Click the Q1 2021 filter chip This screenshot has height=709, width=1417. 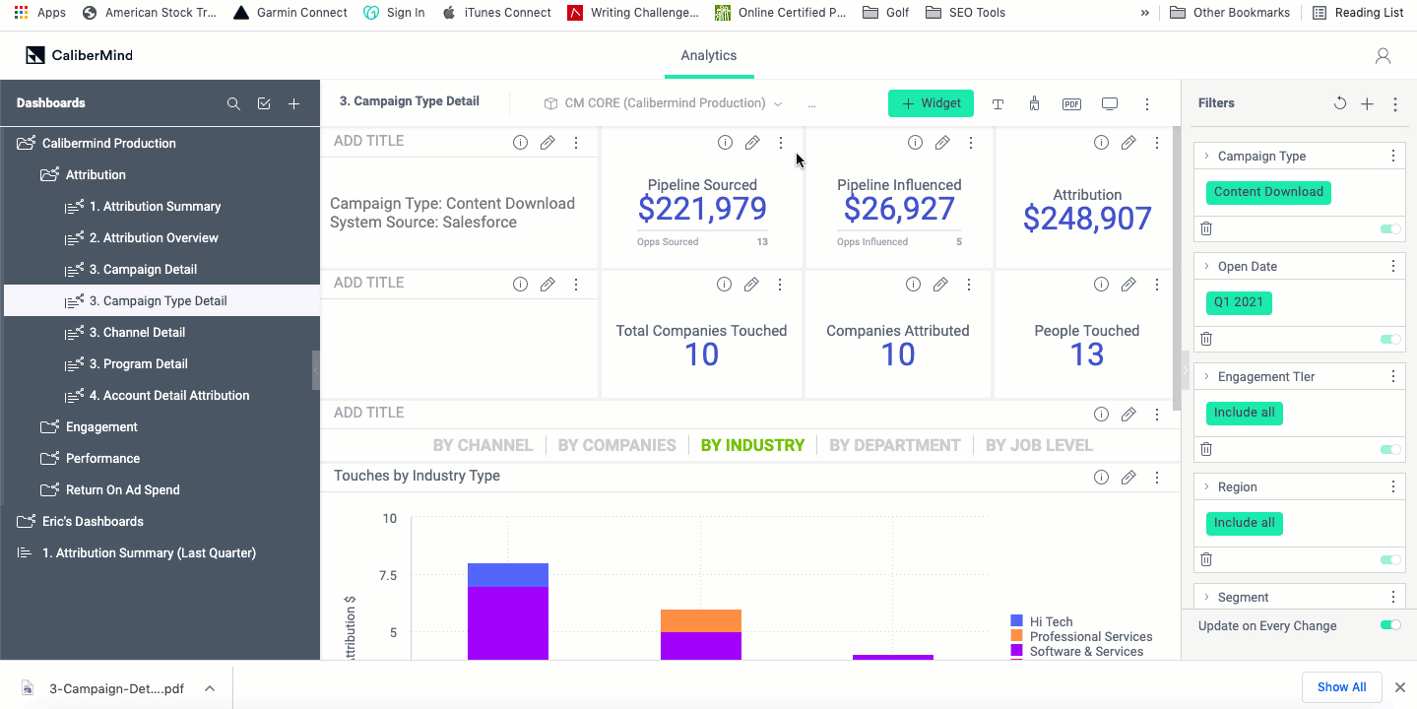click(1239, 302)
